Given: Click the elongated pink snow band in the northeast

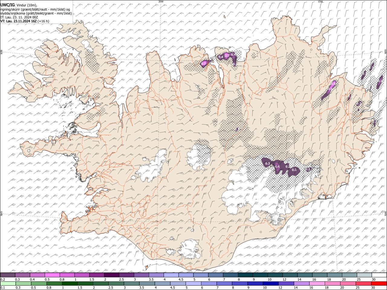Looking at the screenshot, I should coord(329,90).
